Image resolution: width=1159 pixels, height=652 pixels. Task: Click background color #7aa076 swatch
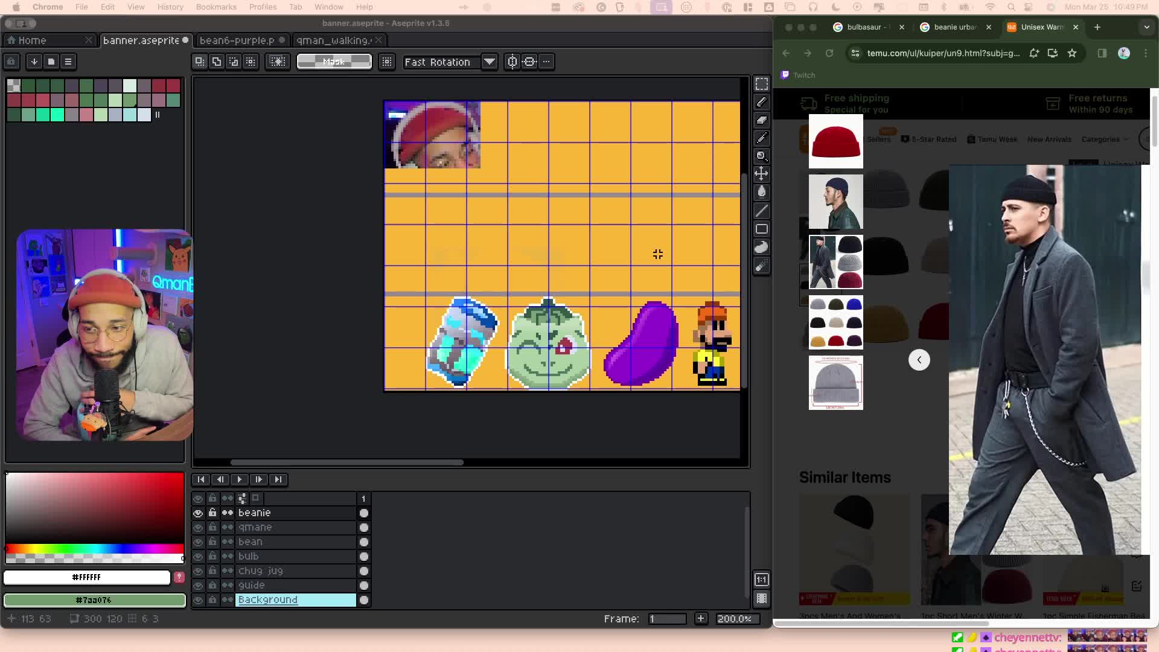(x=95, y=600)
